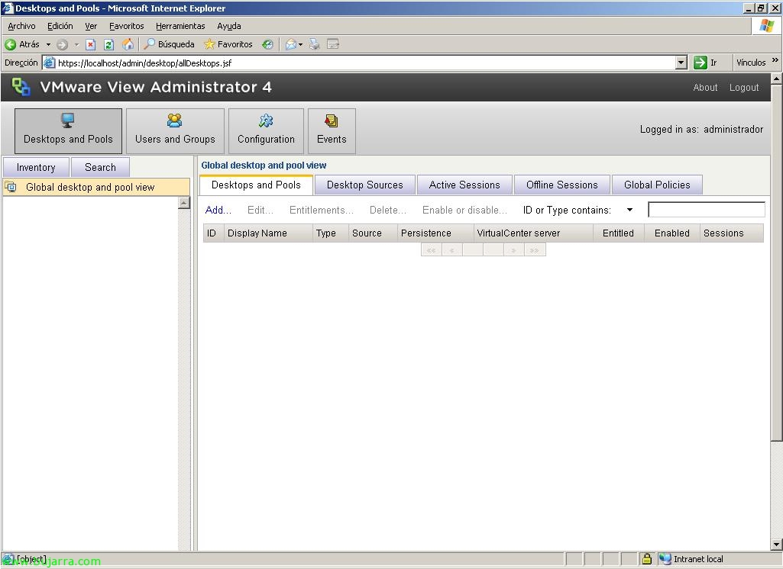Click the first page pagination button

[x=431, y=250]
